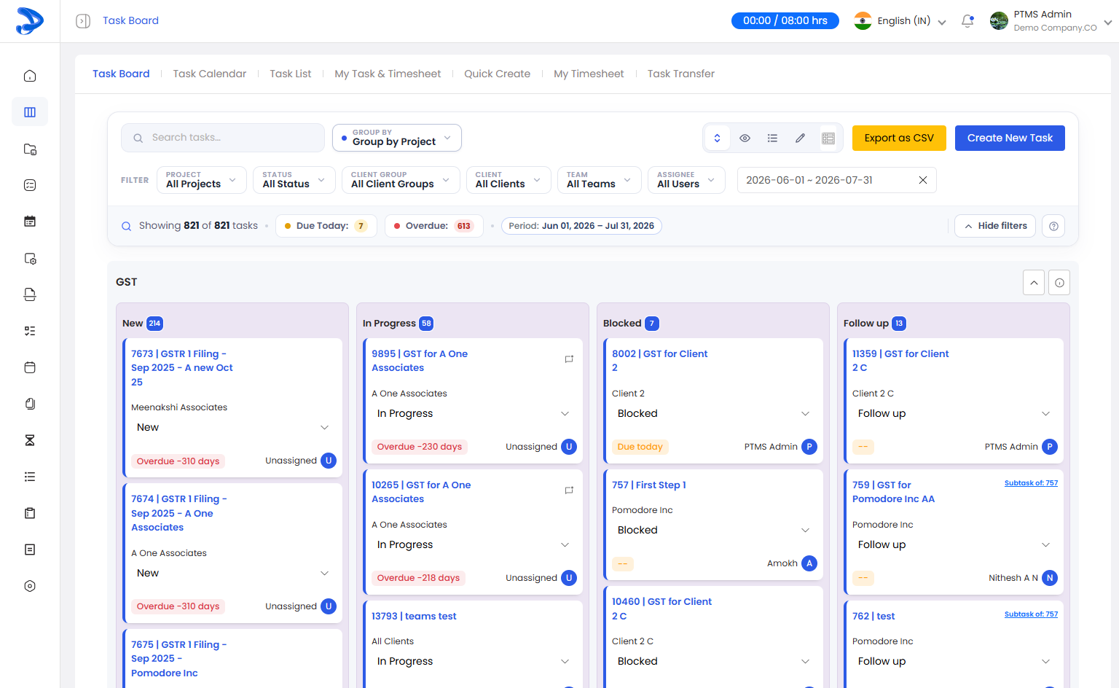1119x688 pixels.
Task: Open status dropdown on task 8002 card
Action: (x=714, y=413)
